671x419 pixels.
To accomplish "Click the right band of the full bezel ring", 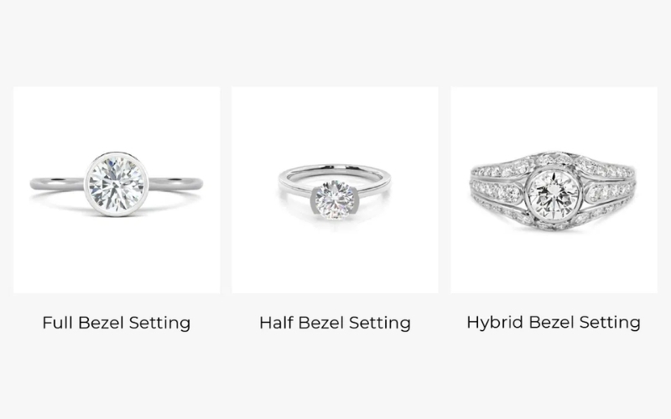I will pos(175,184).
